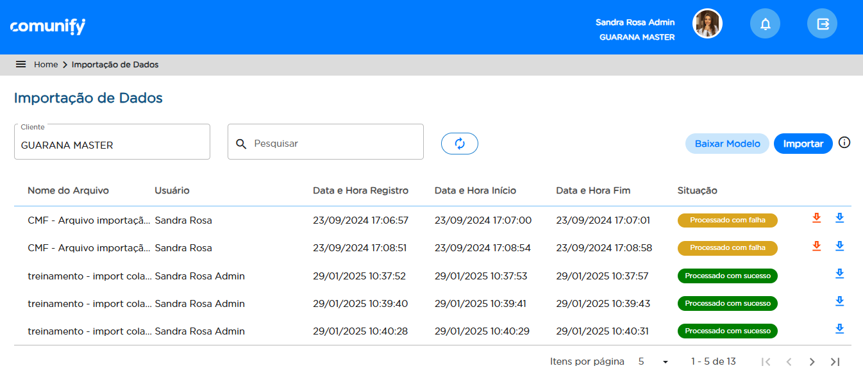
Task: Jump to last page of results
Action: pos(835,362)
